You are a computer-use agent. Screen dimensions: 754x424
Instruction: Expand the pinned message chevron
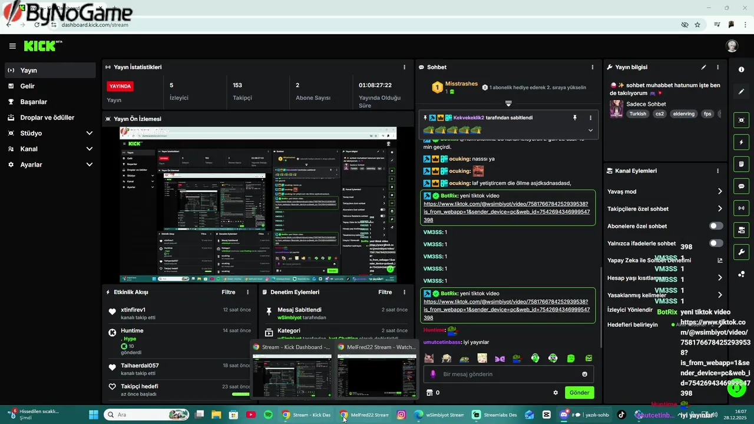coord(590,130)
